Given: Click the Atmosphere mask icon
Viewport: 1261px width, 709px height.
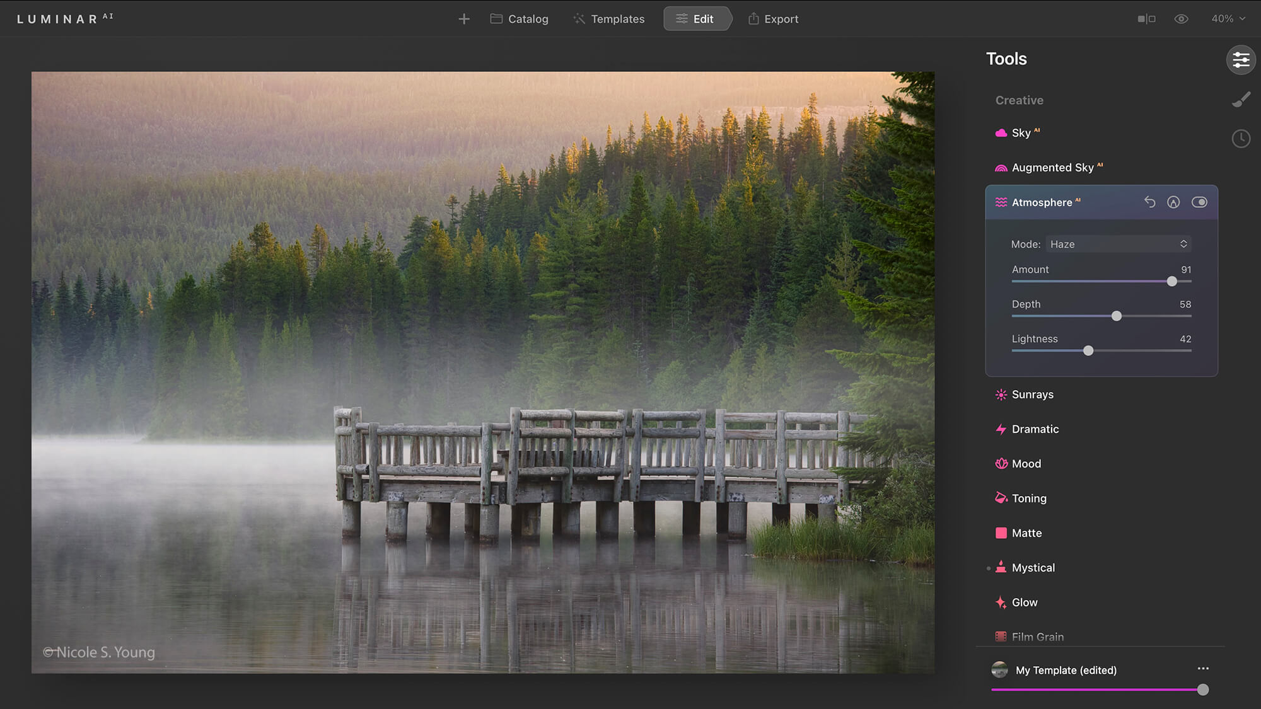Looking at the screenshot, I should (1173, 202).
